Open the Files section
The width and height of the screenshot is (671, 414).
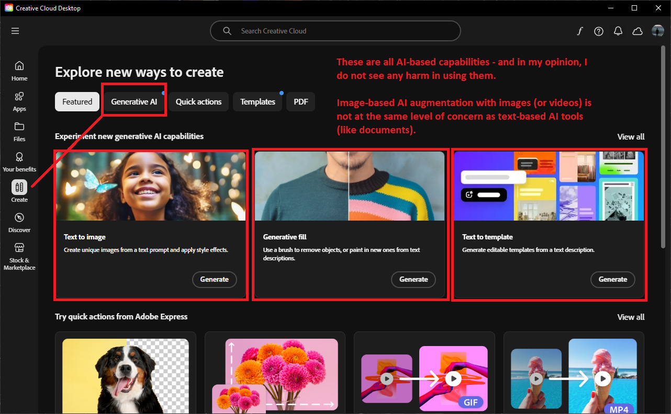point(19,132)
